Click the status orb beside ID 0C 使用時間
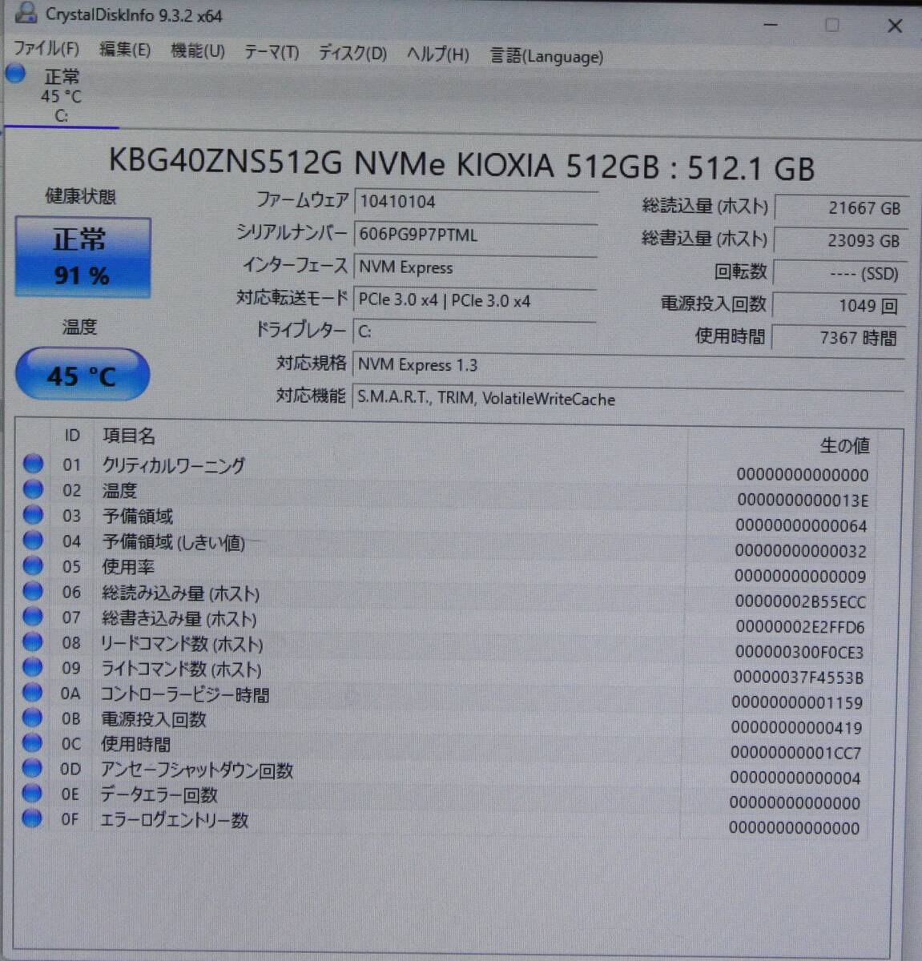The height and width of the screenshot is (961, 922). click(33, 743)
